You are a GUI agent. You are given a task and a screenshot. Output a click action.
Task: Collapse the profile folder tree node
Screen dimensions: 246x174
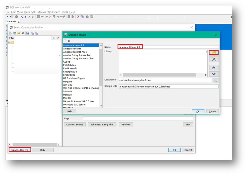pyautogui.click(x=9, y=42)
